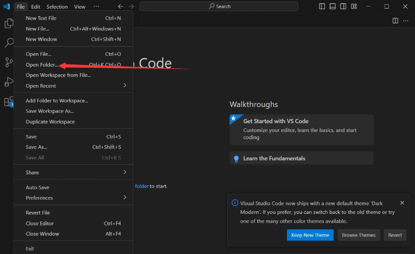Click the info icon in theme notification
Viewport: 415px width, 254px height.
tap(235, 203)
